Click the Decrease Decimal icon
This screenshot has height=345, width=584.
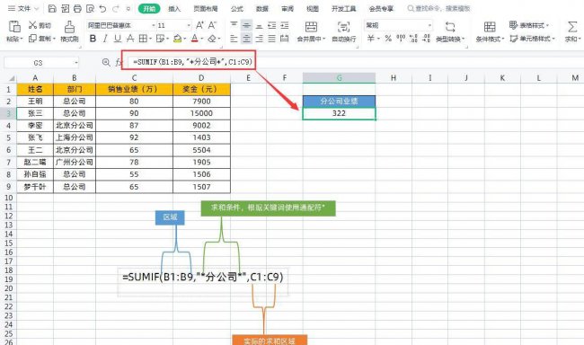point(427,39)
